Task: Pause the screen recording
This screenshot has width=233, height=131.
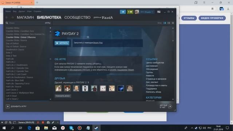Action: point(38,122)
